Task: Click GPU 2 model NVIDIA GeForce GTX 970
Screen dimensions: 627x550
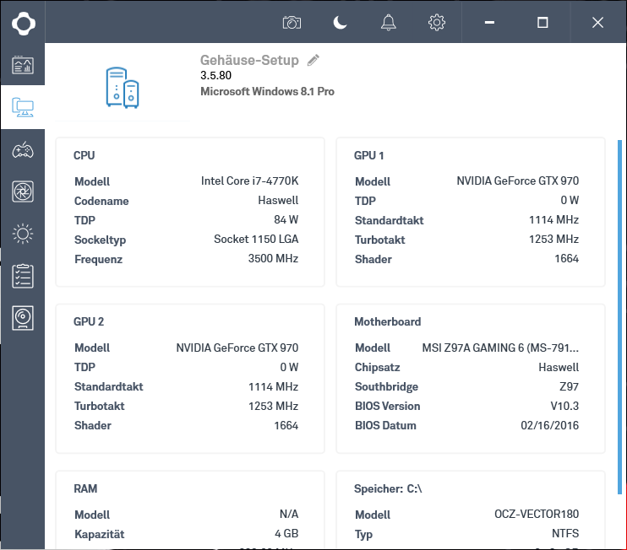Action: 237,348
